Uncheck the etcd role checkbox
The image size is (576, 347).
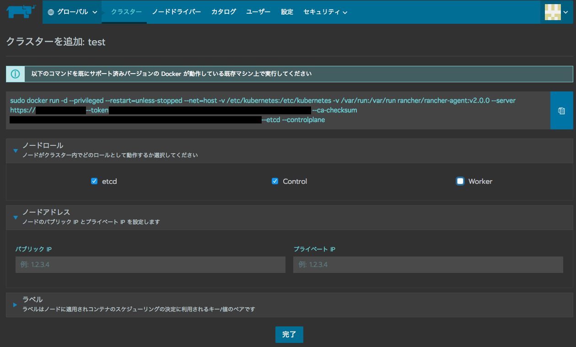tap(94, 181)
